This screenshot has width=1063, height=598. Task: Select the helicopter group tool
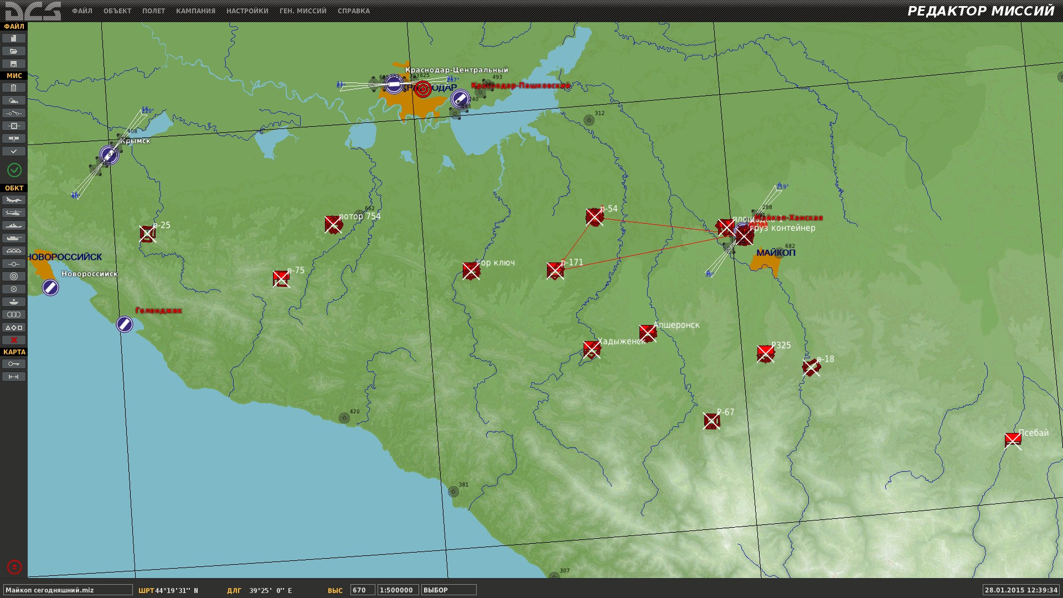pos(14,213)
